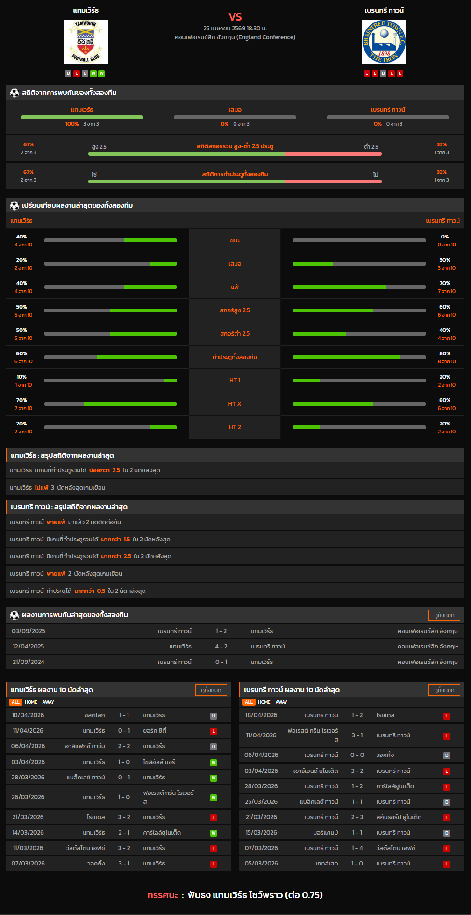Switch to HOME tab in Tamworth results

(x=31, y=702)
